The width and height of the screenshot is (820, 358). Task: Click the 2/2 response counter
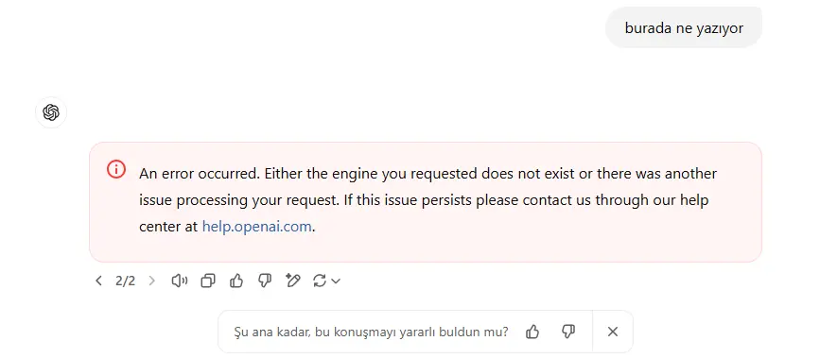[125, 281]
